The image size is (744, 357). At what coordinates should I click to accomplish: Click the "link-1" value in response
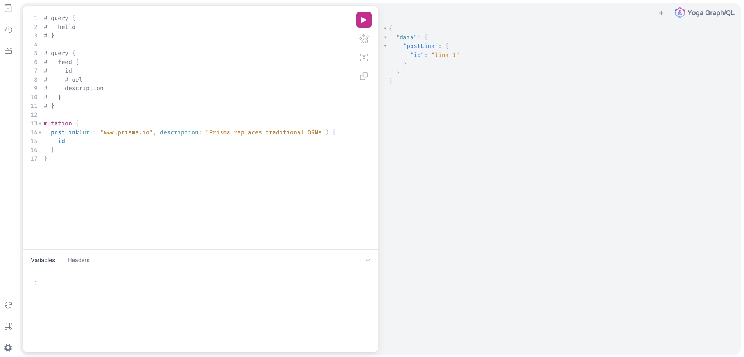(445, 55)
